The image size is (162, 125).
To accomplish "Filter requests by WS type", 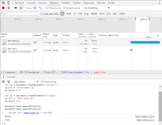I will (115, 14).
